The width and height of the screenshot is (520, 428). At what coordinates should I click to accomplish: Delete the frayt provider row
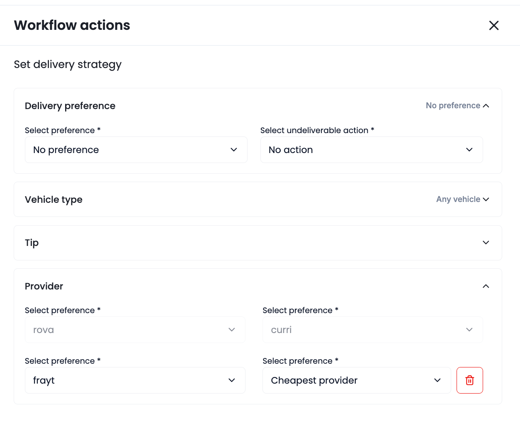[x=469, y=380]
